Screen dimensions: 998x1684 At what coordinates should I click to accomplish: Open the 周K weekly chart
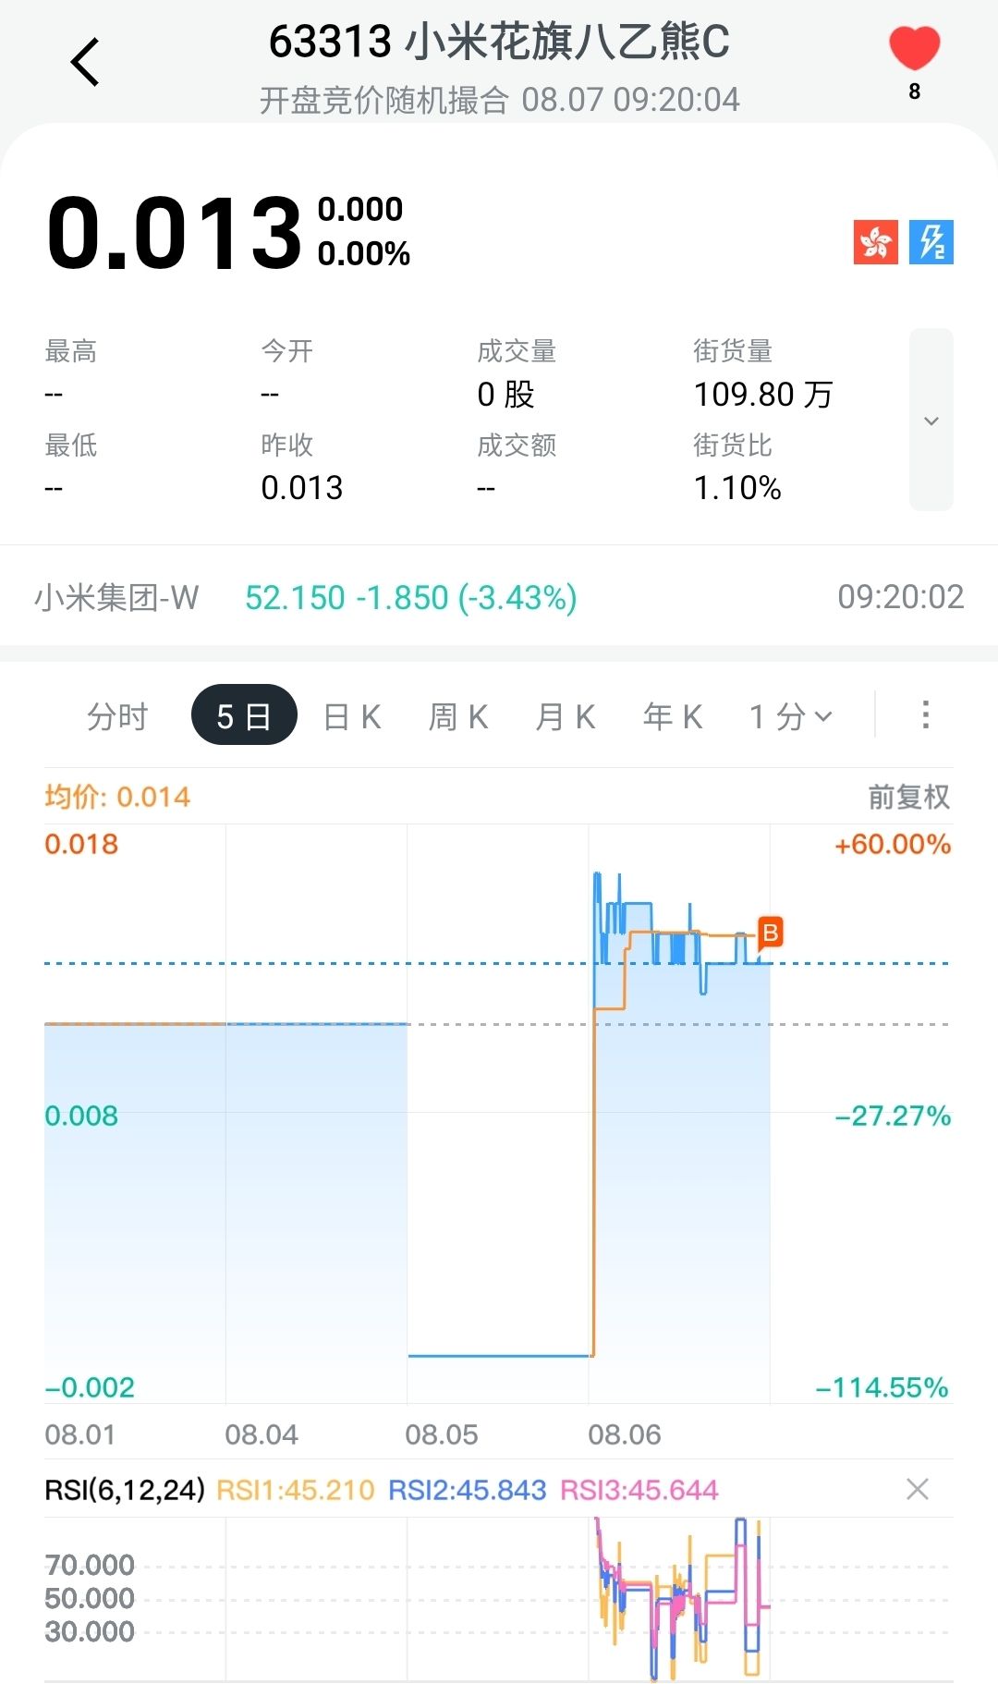click(x=458, y=716)
